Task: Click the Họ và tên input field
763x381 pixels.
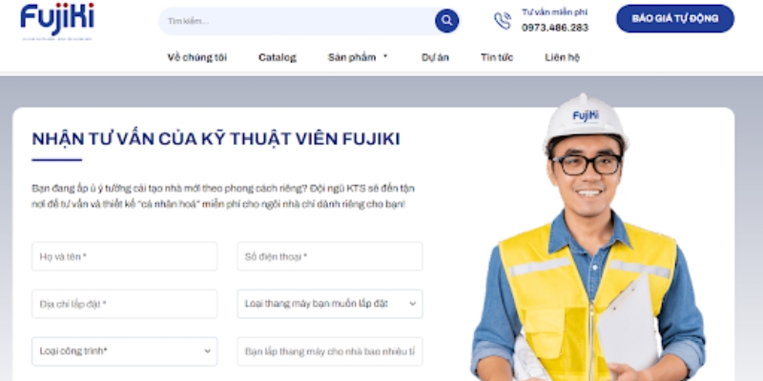Action: [125, 256]
